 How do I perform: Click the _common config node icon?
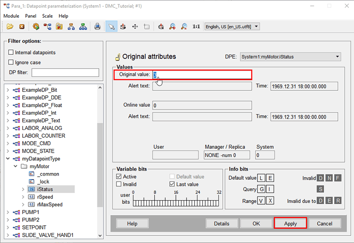31,174
